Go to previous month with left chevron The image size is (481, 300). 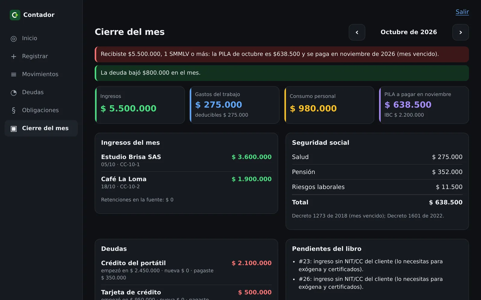[357, 32]
